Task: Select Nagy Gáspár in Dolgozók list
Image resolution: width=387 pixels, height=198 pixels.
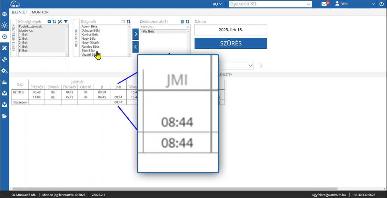Action: tap(104, 43)
